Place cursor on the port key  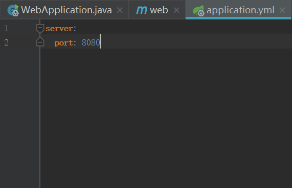[64, 43]
